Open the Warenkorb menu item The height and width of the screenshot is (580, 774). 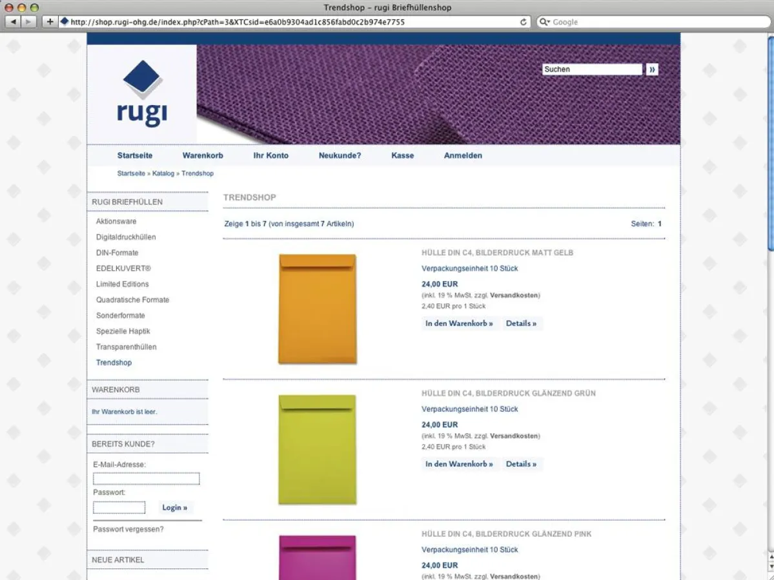[202, 155]
